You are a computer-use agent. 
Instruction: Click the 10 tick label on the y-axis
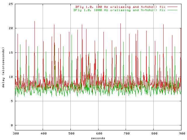click(11, 77)
